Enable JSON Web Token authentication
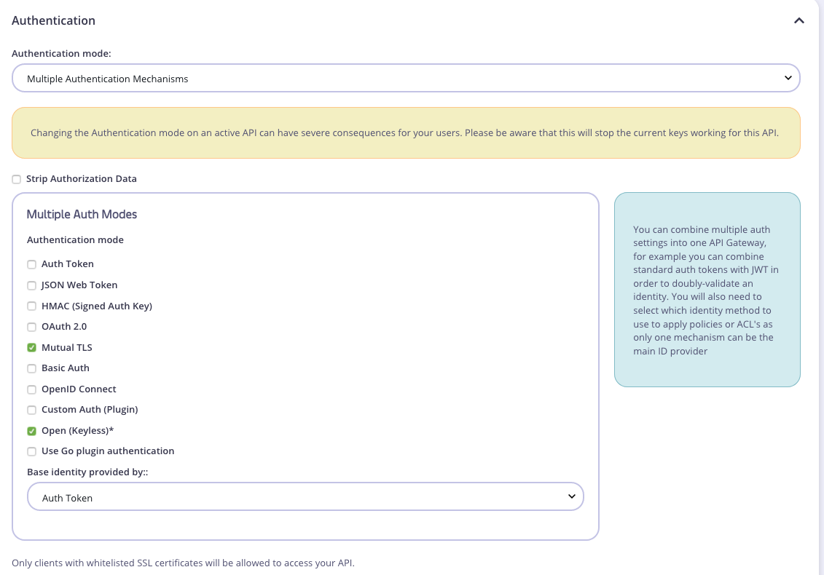The height and width of the screenshot is (575, 824). click(x=32, y=285)
